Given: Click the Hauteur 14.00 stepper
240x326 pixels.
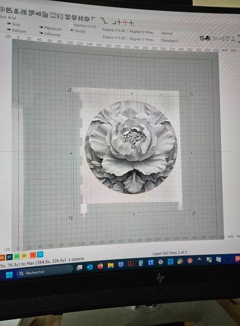Looking at the screenshot, I should (98, 27).
